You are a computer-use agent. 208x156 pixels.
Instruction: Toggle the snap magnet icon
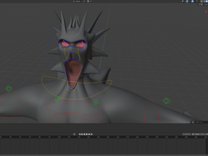point(88,1)
